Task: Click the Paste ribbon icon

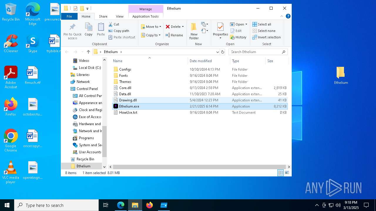Action: tap(101, 30)
